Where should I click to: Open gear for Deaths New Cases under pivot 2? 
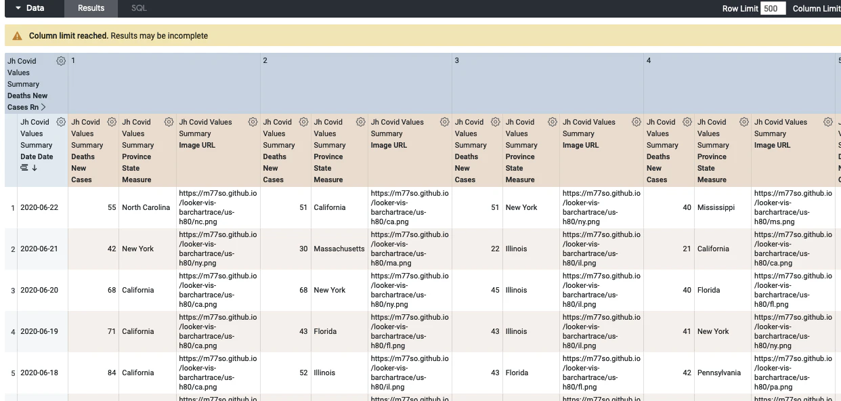[x=303, y=122]
